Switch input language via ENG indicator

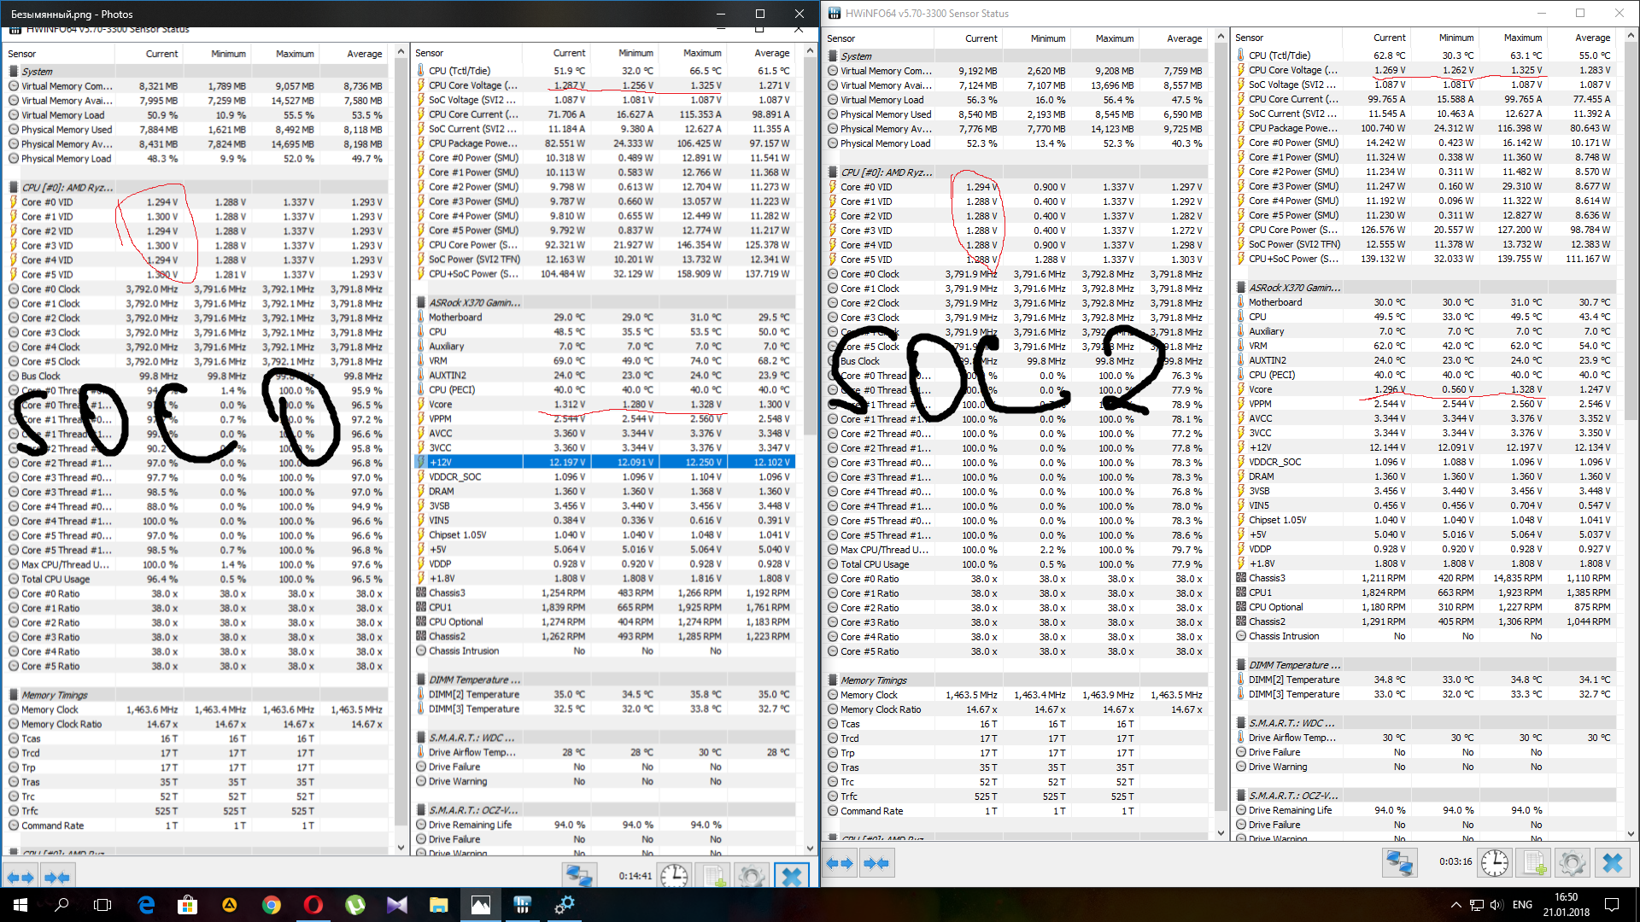(1522, 905)
